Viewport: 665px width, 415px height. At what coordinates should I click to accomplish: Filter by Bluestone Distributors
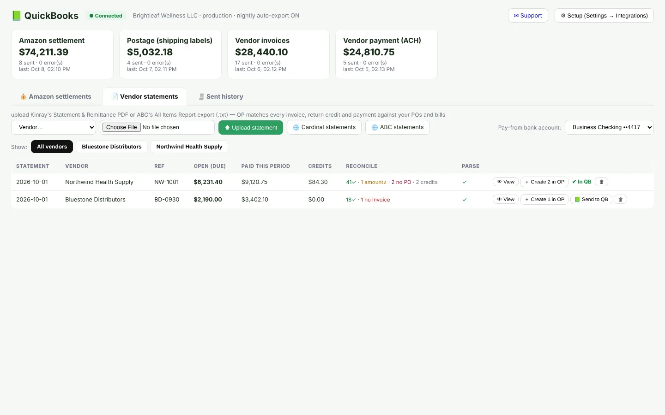[112, 147]
